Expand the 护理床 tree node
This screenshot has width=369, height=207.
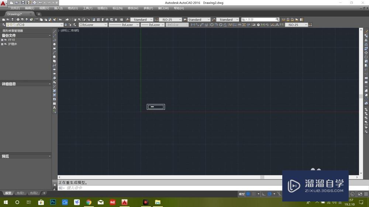pos(2,44)
